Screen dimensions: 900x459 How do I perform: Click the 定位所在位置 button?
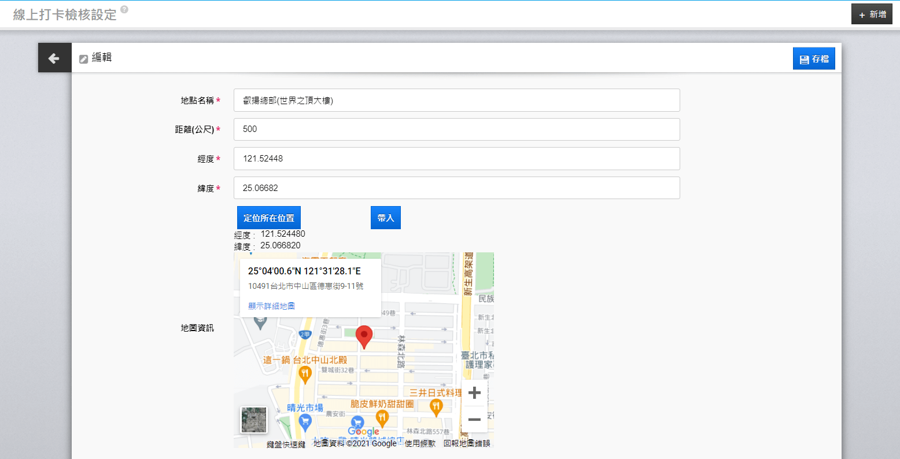pyautogui.click(x=269, y=218)
